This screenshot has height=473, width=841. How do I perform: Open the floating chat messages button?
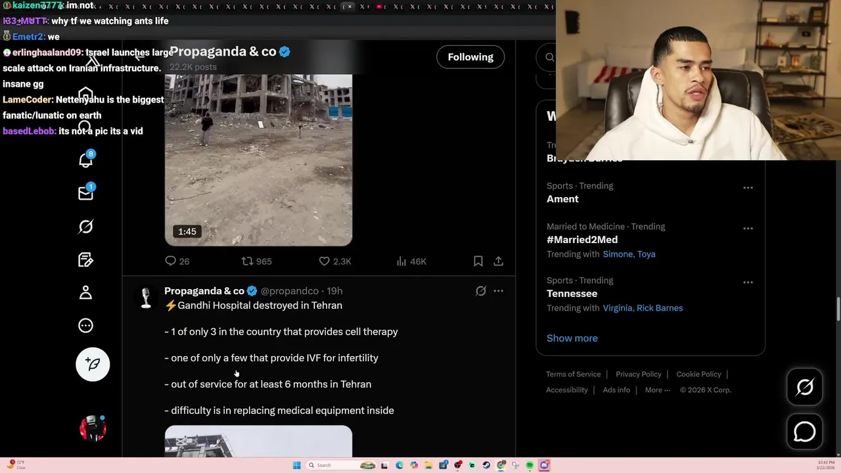(805, 432)
